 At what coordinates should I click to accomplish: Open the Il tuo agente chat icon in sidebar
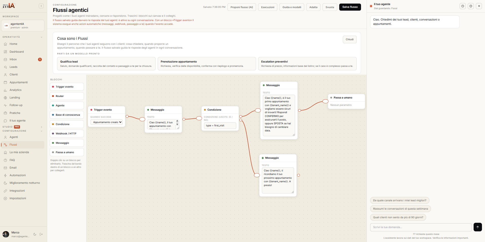point(5,121)
